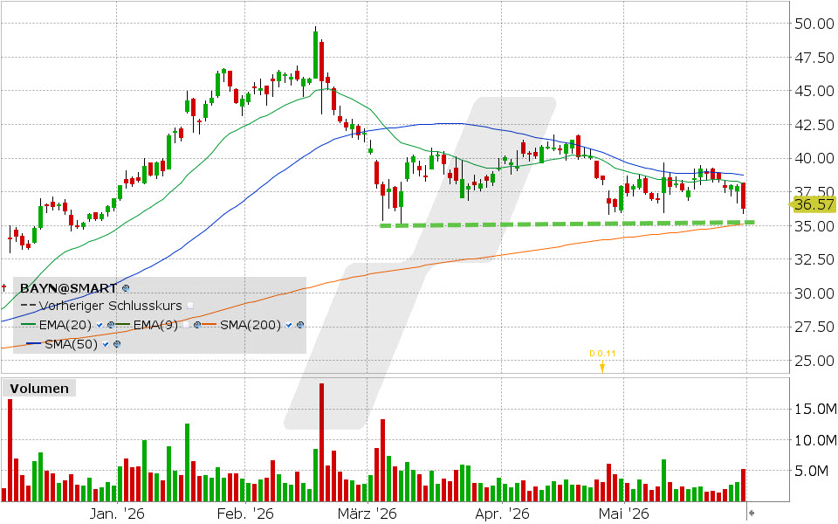Click the 42.50 price axis label
838x524 pixels.
click(814, 125)
